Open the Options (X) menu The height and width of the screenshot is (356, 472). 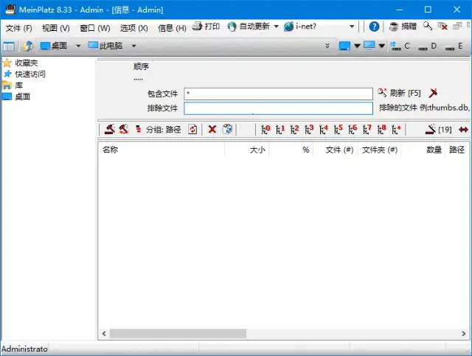point(133,27)
